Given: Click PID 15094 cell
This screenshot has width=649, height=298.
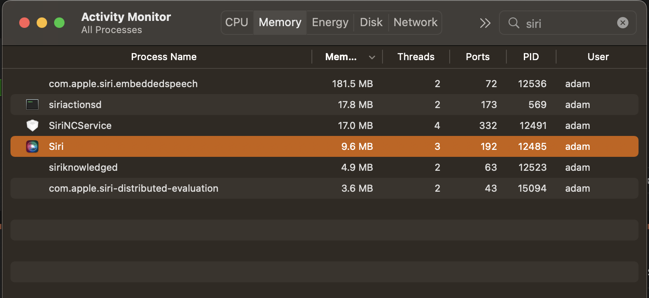Looking at the screenshot, I should pos(533,188).
